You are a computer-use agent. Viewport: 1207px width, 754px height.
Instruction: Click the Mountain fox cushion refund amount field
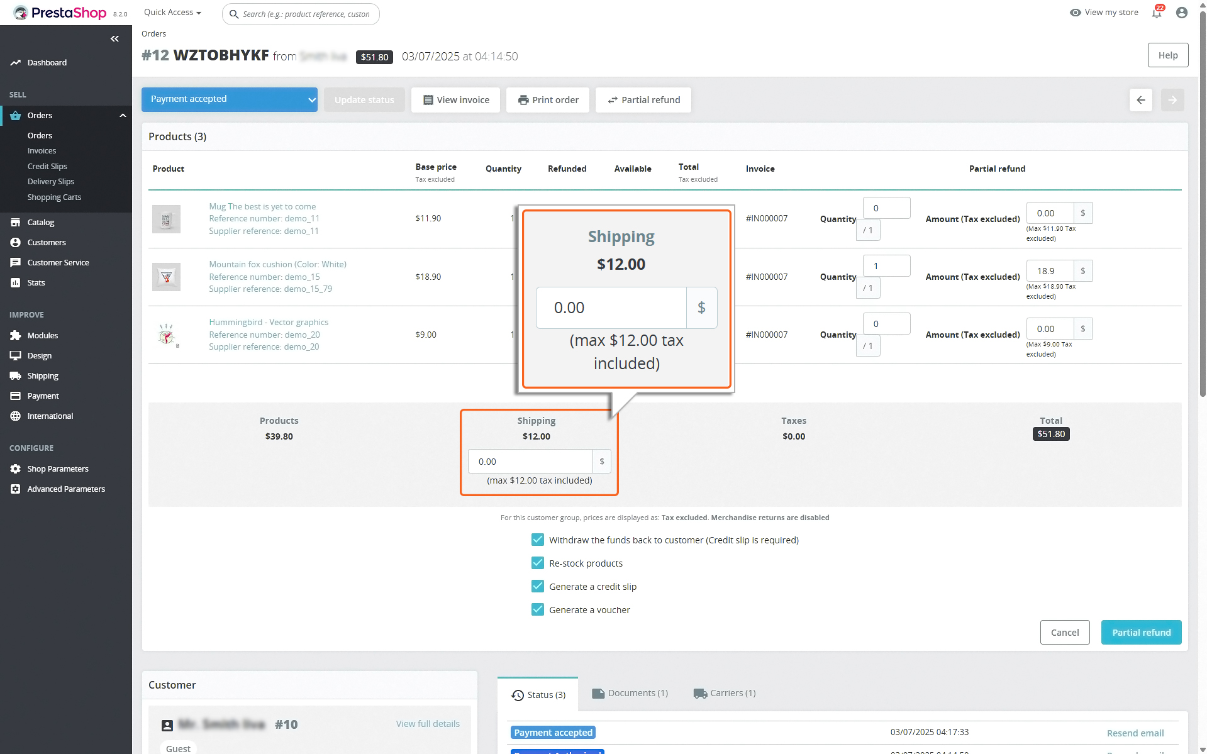click(x=1050, y=271)
